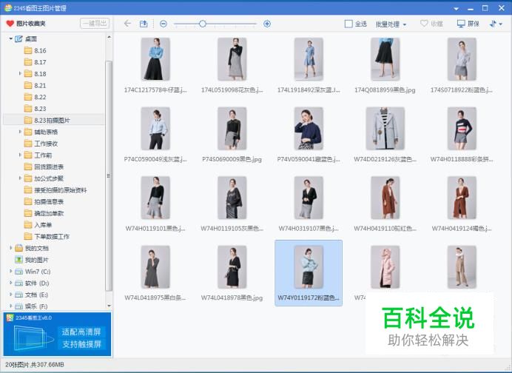Click the tree scroll up arrow
The width and height of the screenshot is (512, 373).
click(x=109, y=37)
